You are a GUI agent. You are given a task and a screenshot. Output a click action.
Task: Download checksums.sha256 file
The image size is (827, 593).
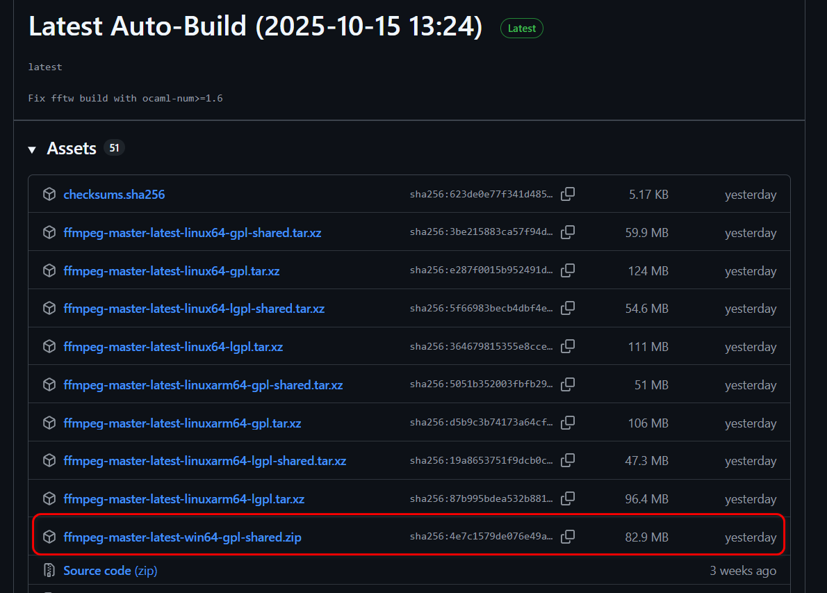[114, 195]
